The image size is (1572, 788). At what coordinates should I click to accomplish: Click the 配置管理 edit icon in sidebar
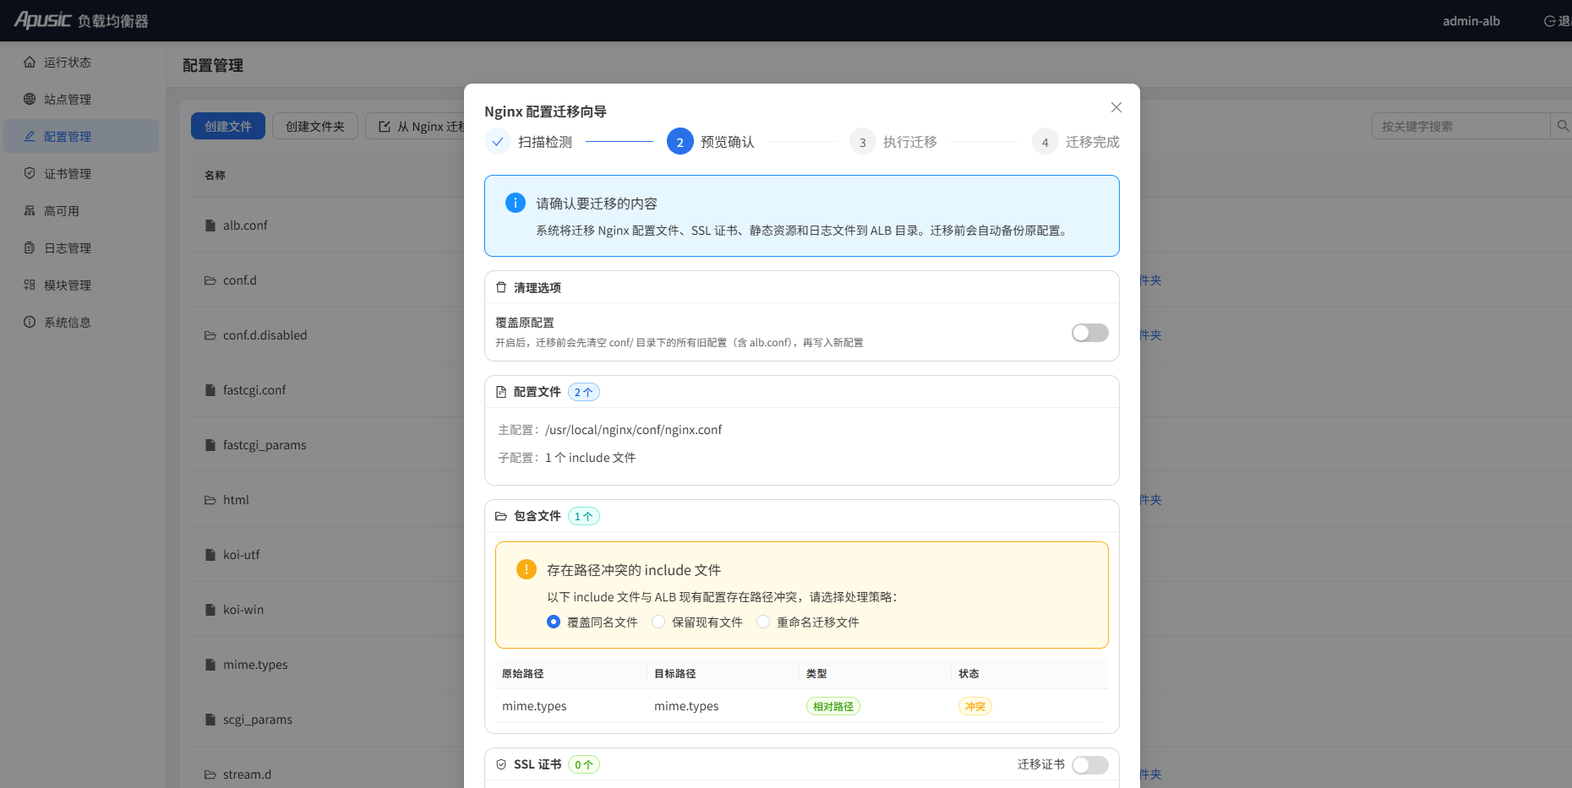[30, 136]
